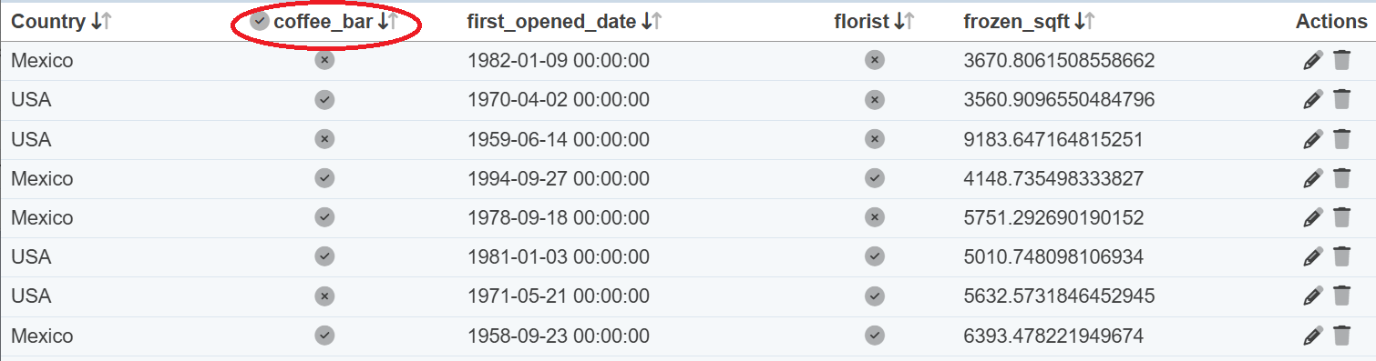Delete the row dated 1981-01-03
The image size is (1376, 361).
click(1341, 256)
